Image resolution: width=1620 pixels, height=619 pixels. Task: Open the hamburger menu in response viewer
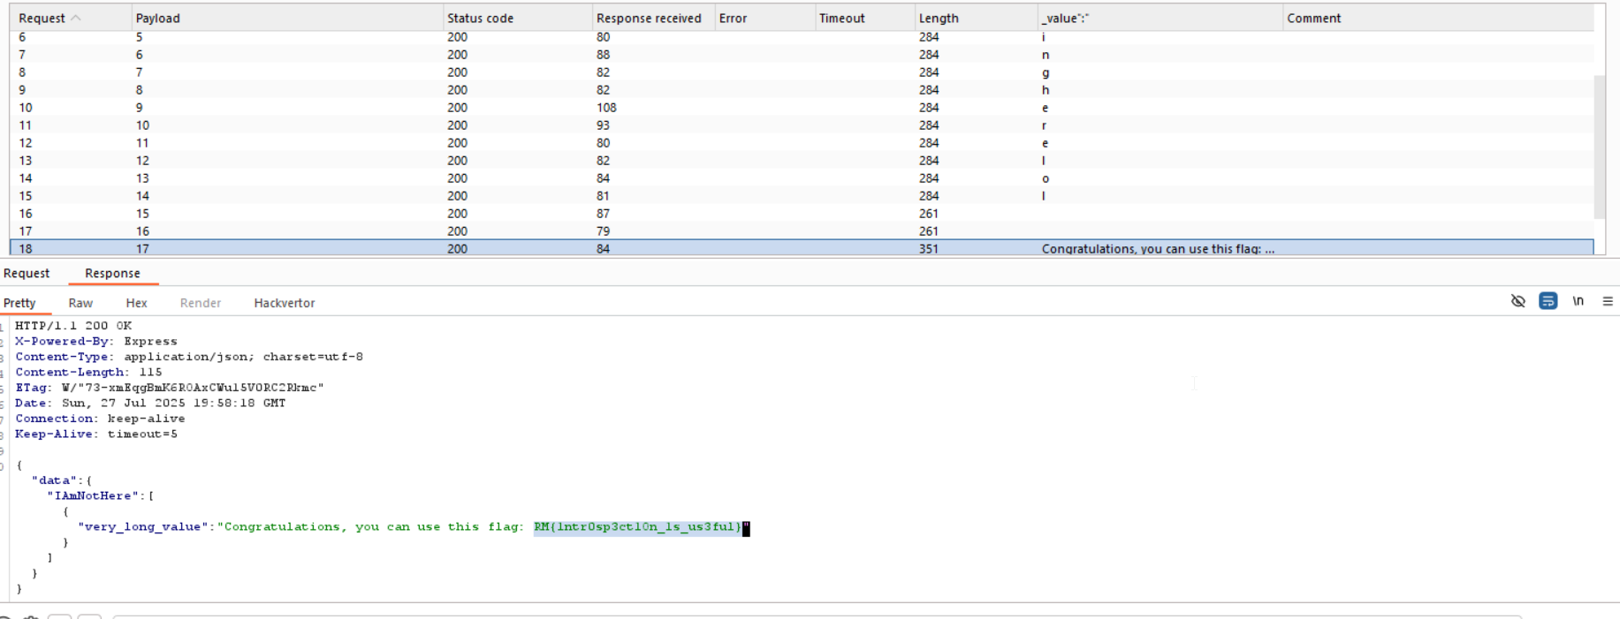click(x=1607, y=301)
